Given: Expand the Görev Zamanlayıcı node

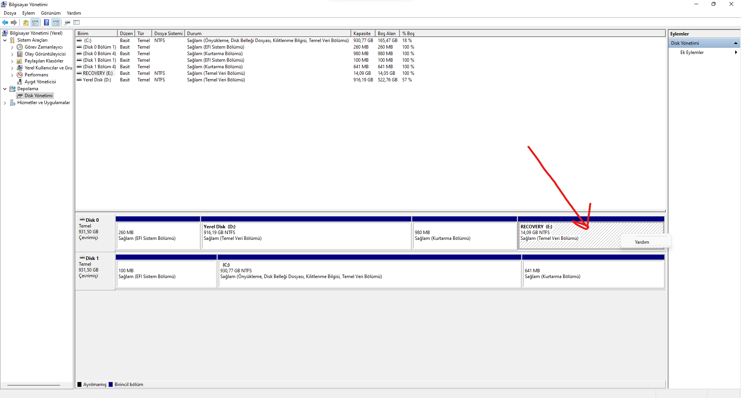Looking at the screenshot, I should click(x=12, y=47).
